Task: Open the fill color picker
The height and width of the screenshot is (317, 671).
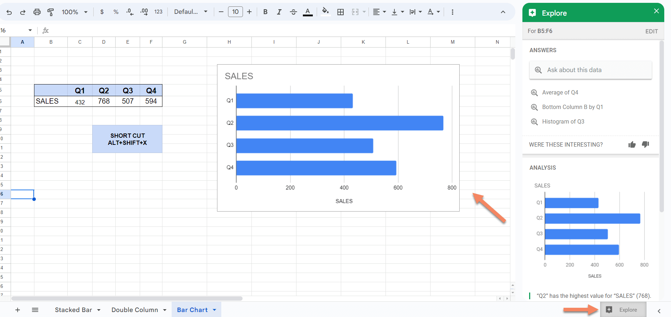Action: (x=325, y=12)
